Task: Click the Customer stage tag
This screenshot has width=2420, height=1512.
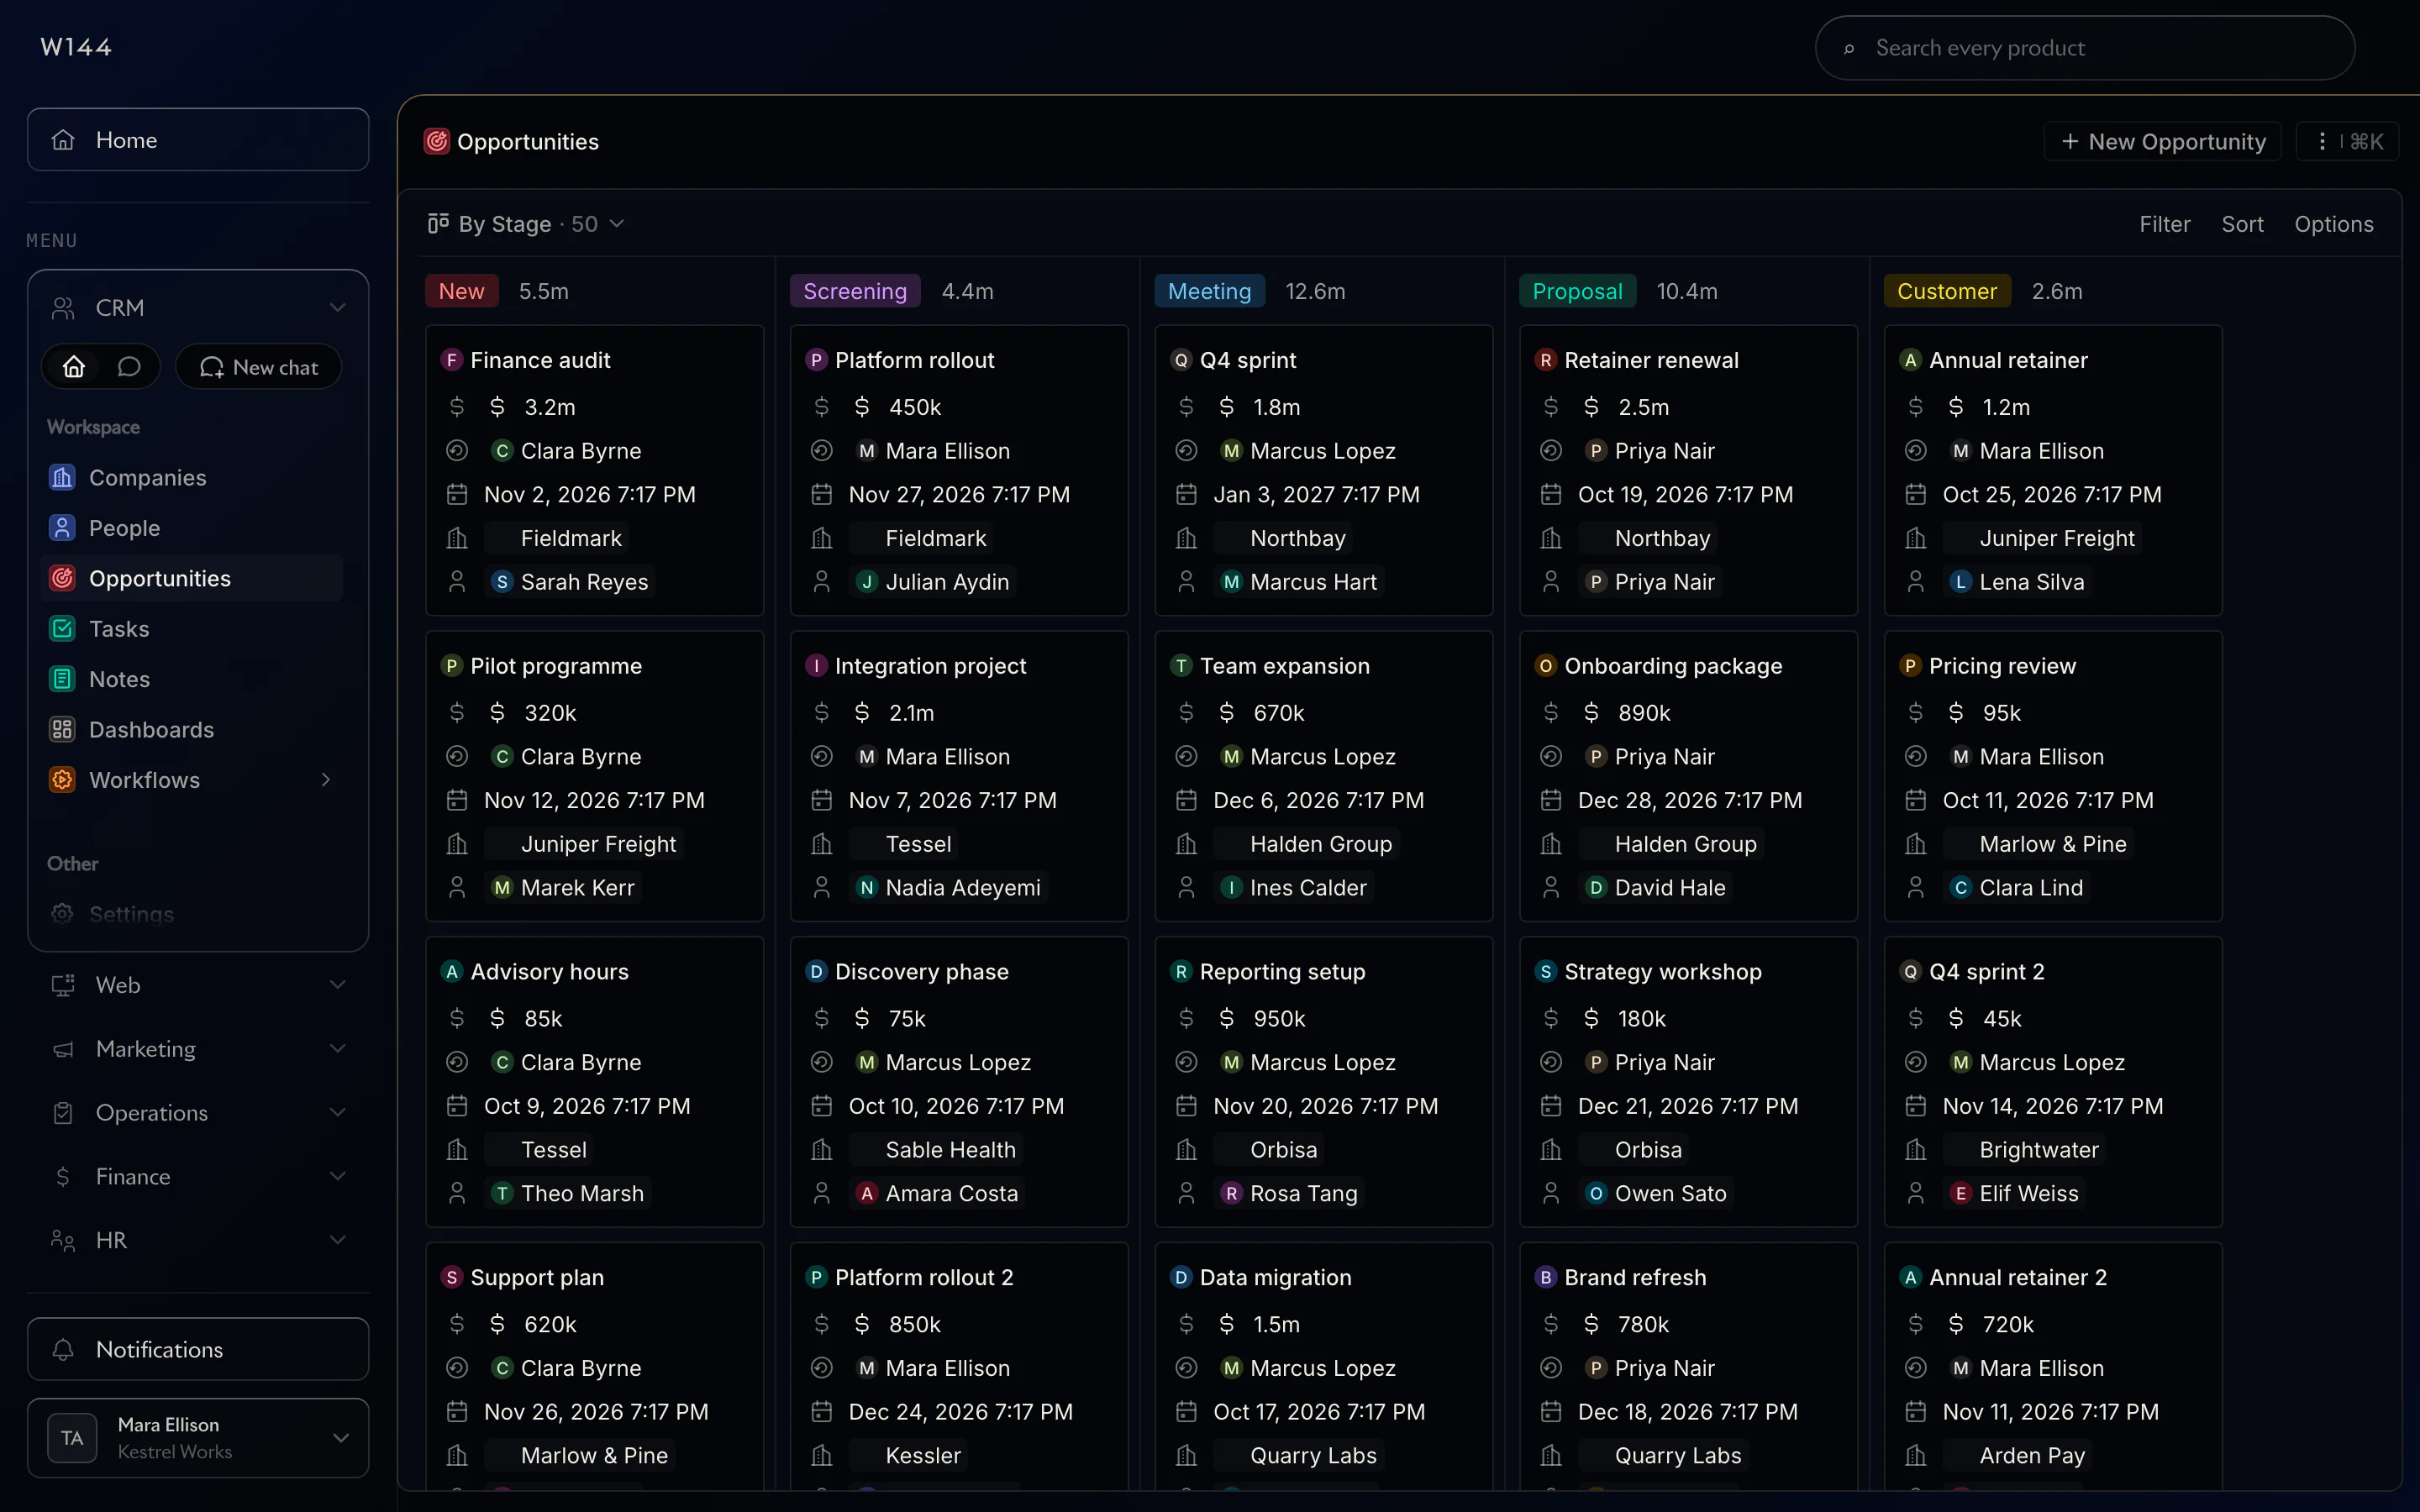Action: point(1946,291)
